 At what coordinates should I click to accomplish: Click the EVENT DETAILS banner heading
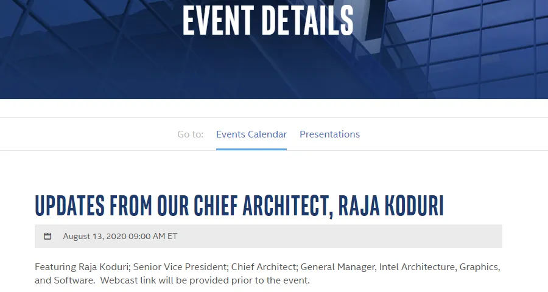click(x=268, y=21)
